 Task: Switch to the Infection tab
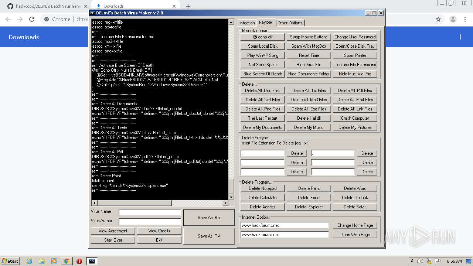click(247, 23)
